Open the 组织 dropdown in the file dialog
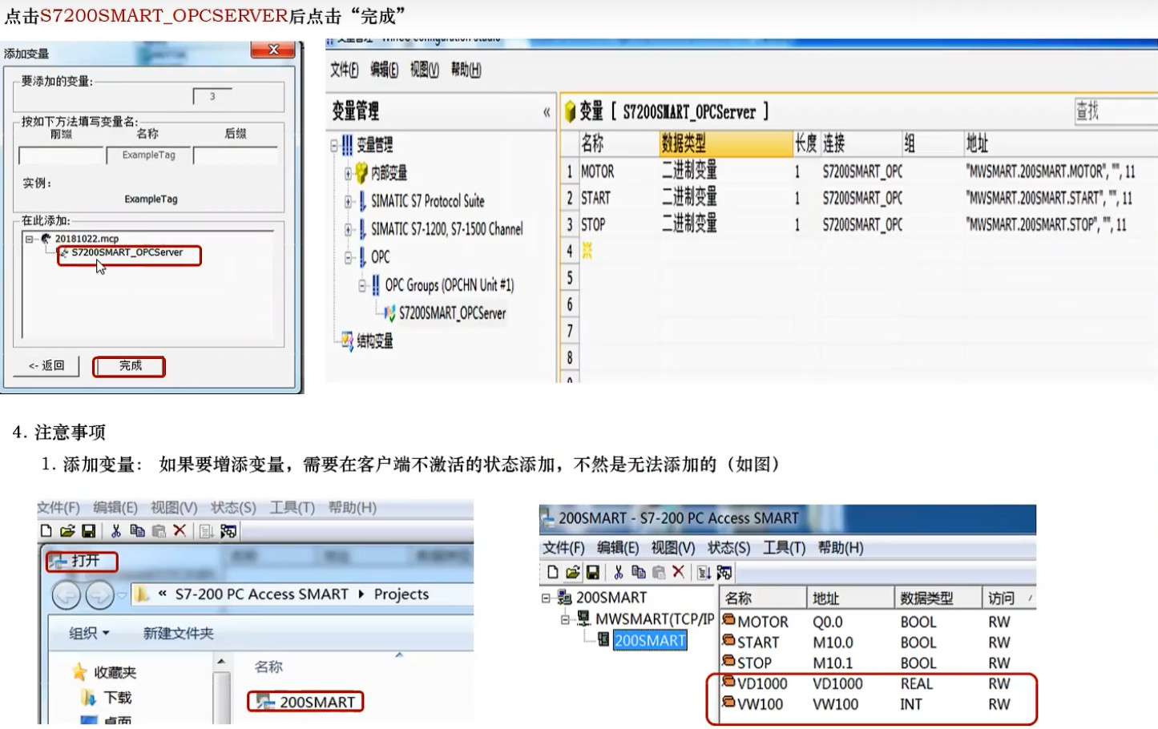Viewport: 1158px width, 729px height. tap(89, 634)
